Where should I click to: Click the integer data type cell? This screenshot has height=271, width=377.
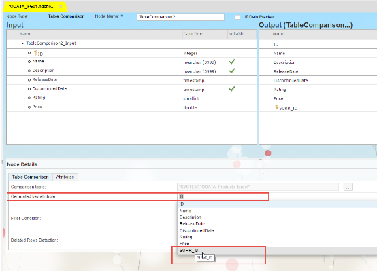190,53
